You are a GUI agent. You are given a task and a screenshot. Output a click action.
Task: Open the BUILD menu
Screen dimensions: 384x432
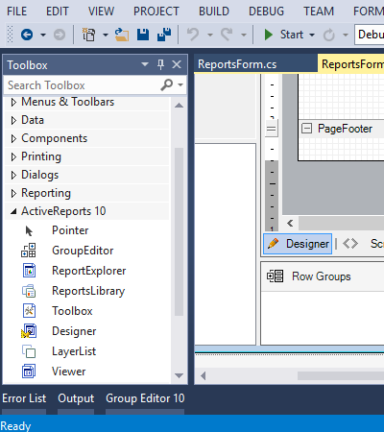coord(214,12)
